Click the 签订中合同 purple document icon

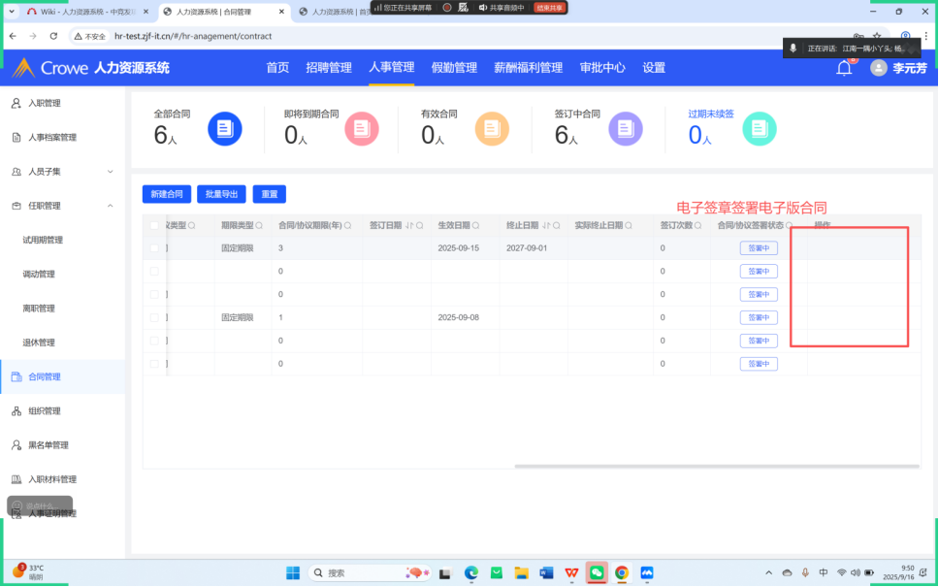click(625, 129)
